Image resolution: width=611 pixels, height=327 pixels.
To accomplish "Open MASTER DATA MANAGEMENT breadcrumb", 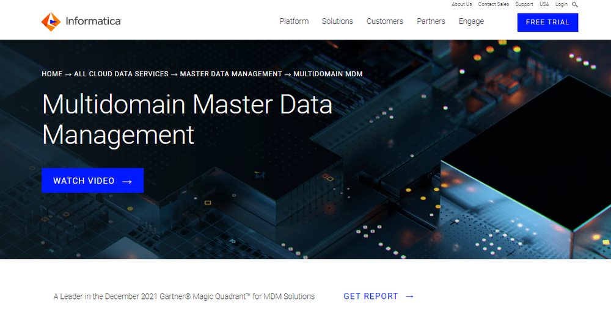I will [x=231, y=74].
